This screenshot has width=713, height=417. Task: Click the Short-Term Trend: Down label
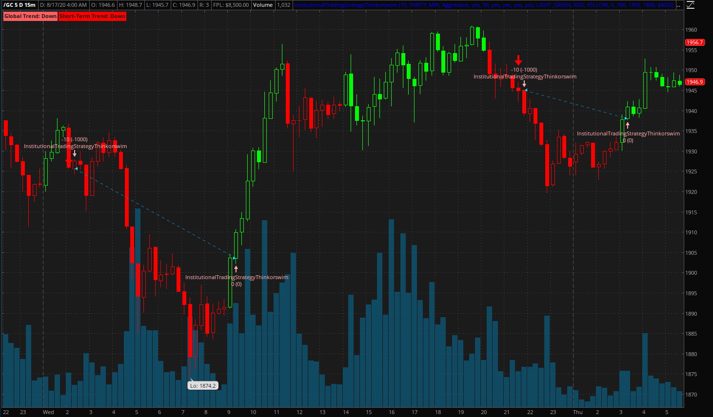point(92,16)
